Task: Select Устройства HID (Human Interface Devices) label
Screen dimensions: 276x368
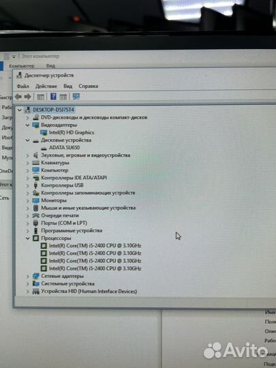Action: click(89, 292)
